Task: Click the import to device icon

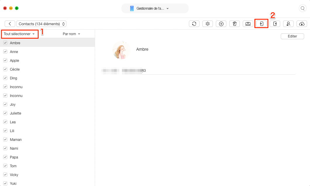Action: [x=248, y=24]
